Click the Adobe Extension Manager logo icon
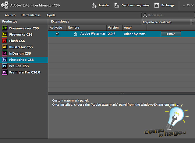The height and width of the screenshot is (143, 195). (5, 5)
